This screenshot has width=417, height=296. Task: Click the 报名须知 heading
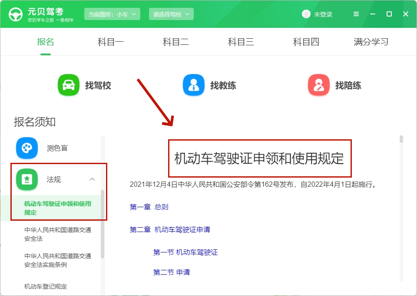point(35,122)
